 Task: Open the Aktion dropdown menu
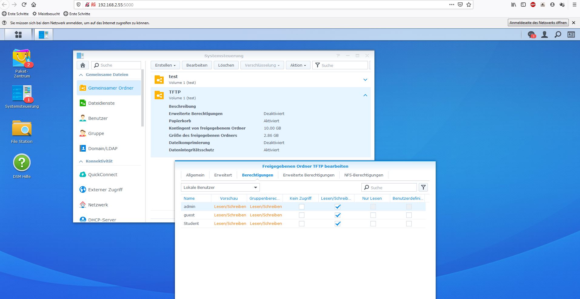coord(298,65)
